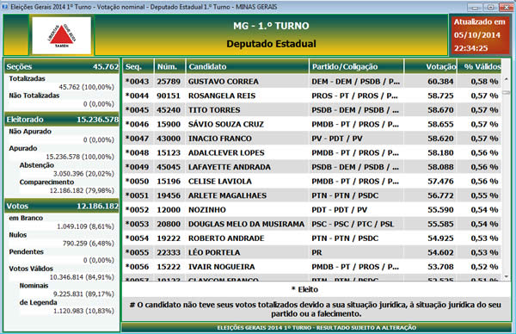Select the GUSTAVO CORREA row
The width and height of the screenshot is (516, 334).
[312, 82]
